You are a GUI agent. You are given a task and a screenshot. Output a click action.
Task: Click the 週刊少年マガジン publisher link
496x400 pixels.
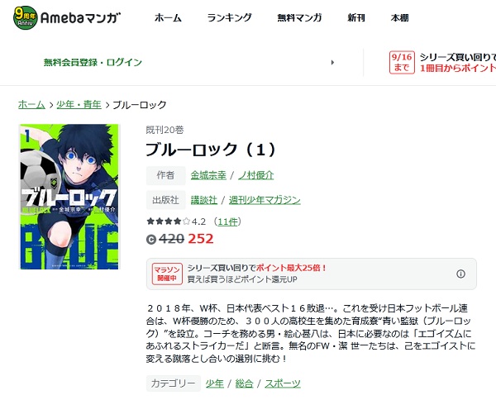pos(265,200)
